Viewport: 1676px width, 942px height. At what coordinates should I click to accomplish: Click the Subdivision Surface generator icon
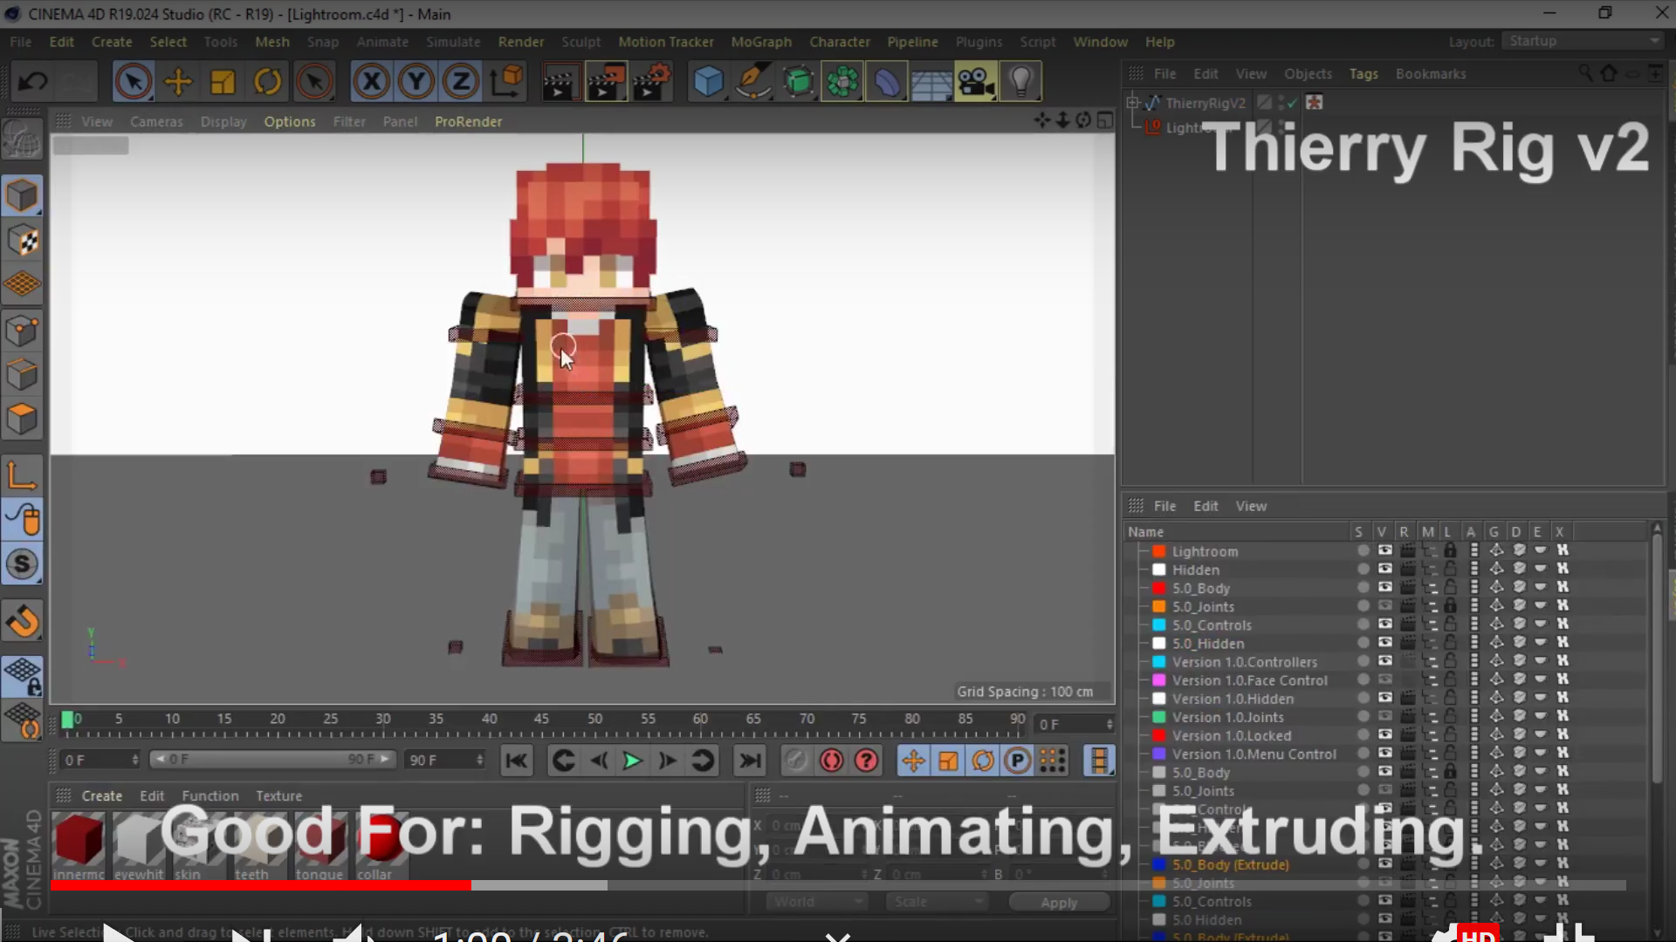tap(798, 82)
